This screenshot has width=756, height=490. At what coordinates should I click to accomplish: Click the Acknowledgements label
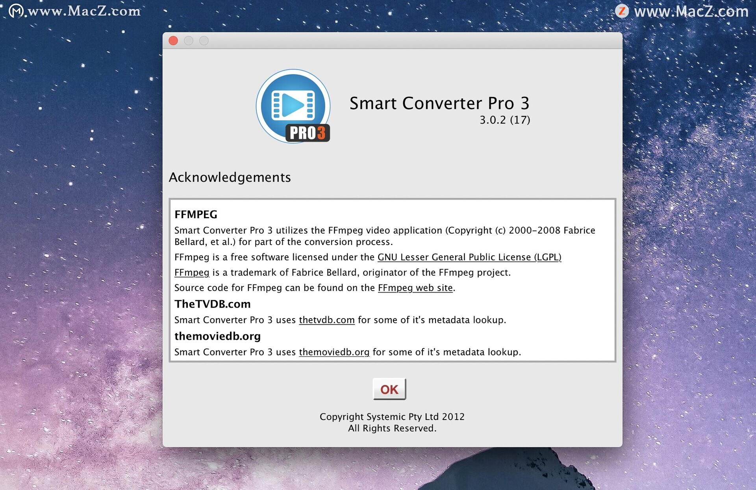230,177
